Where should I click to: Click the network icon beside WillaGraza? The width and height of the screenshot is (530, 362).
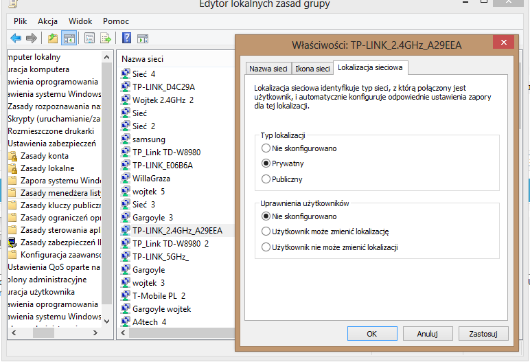point(126,179)
